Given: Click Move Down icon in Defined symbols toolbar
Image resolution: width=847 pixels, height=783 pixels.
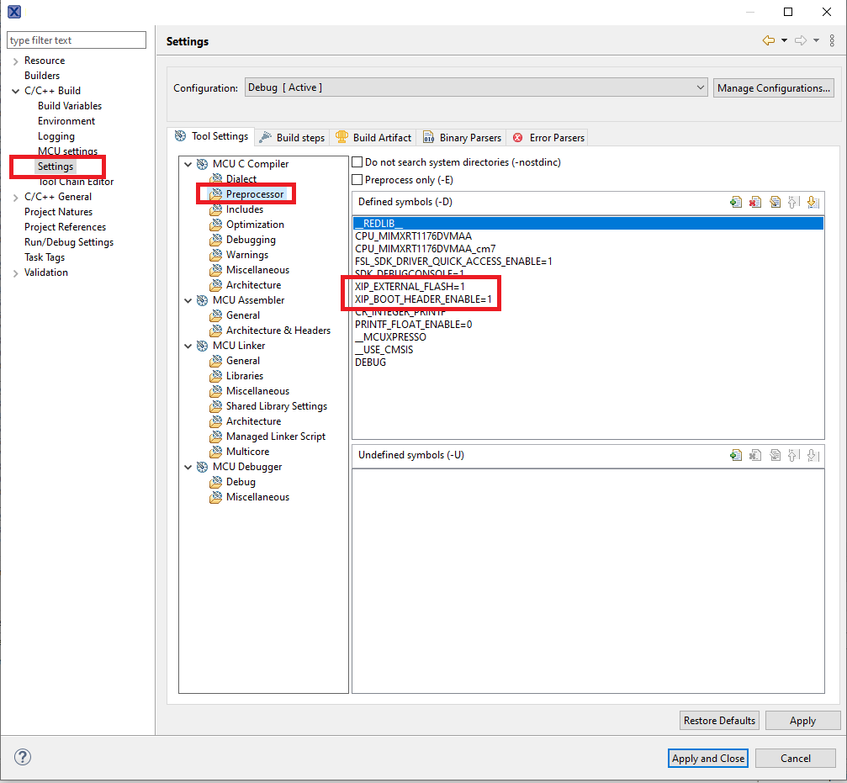Looking at the screenshot, I should [813, 202].
